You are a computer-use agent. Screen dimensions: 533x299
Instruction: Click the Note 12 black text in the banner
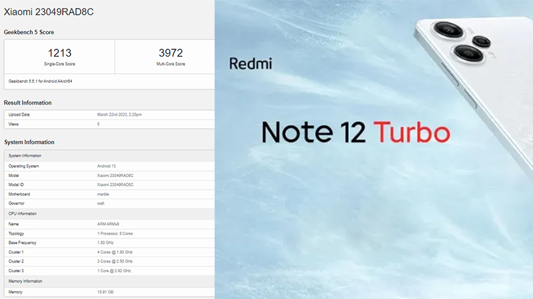tap(313, 132)
